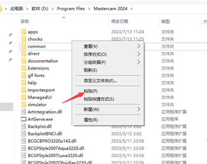The width and height of the screenshot is (207, 164).
Task: Click the simulator folder icon
Action: click(24, 104)
